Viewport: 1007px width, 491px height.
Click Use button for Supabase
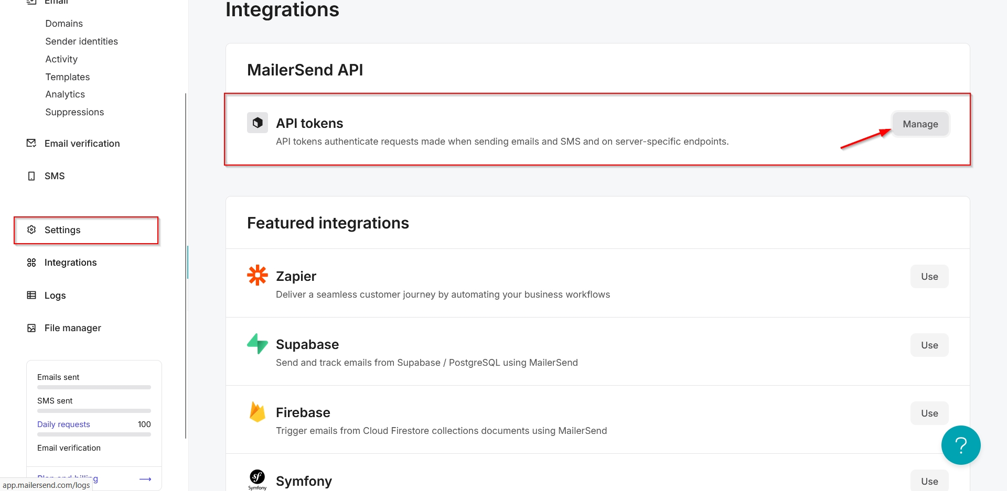(929, 345)
